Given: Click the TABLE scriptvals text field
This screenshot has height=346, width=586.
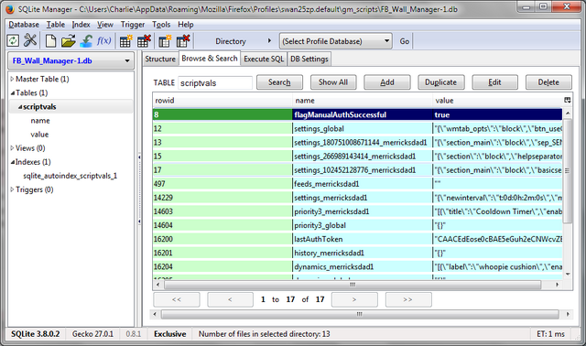Looking at the screenshot, I should (215, 83).
